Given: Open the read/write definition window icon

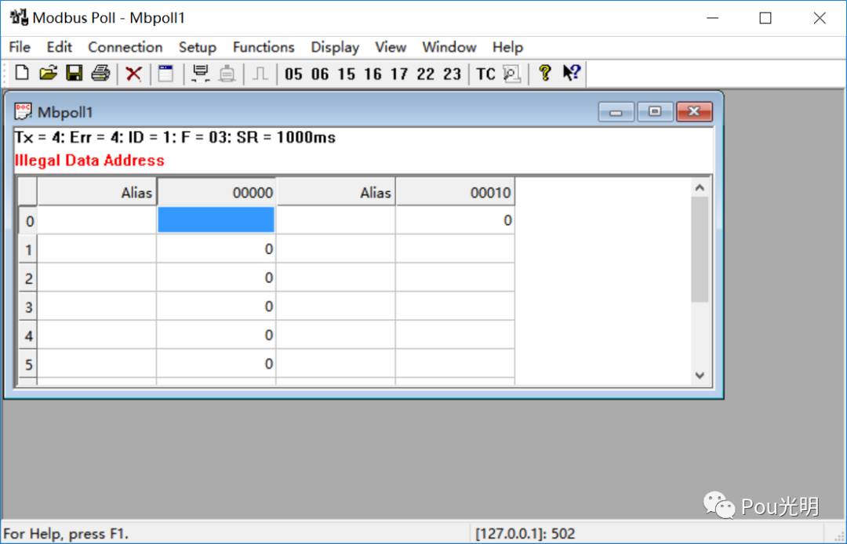Looking at the screenshot, I should (x=165, y=74).
